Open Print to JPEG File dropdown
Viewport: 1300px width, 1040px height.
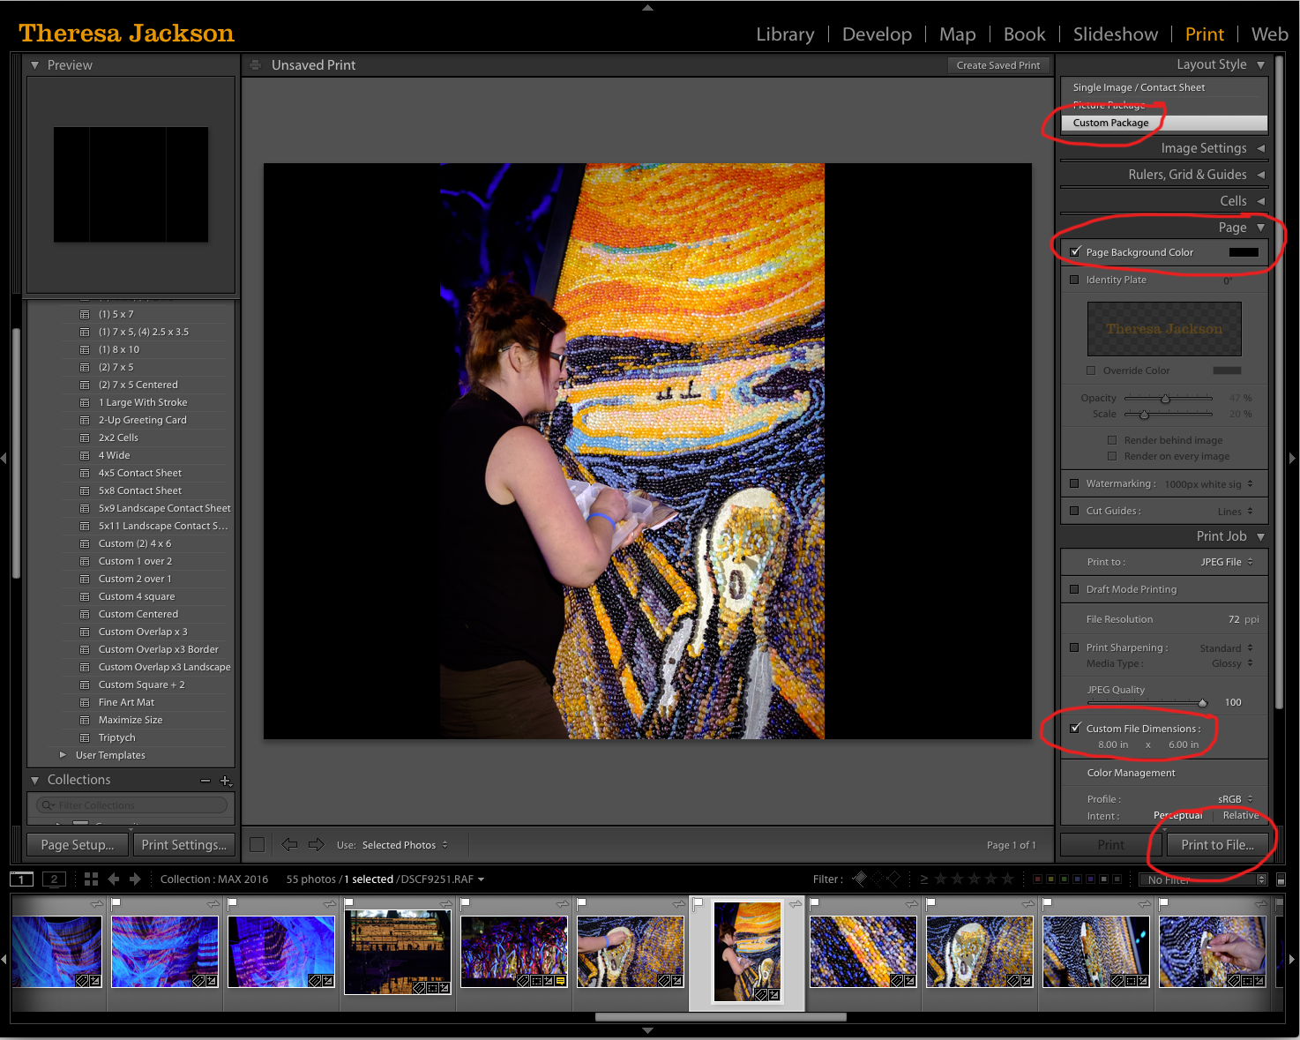click(x=1227, y=562)
